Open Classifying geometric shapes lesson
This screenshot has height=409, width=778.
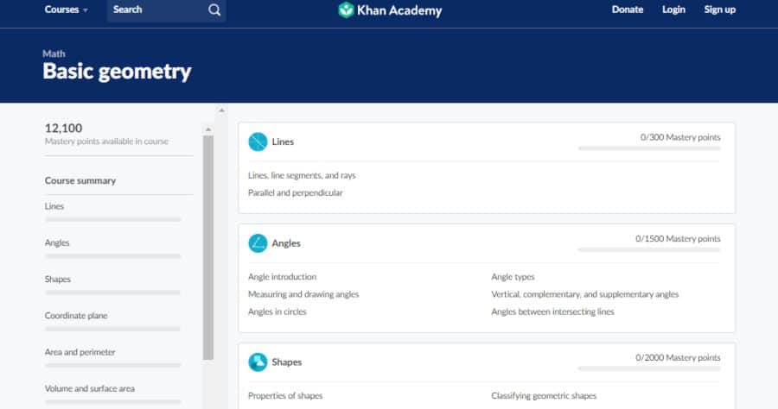coord(544,396)
